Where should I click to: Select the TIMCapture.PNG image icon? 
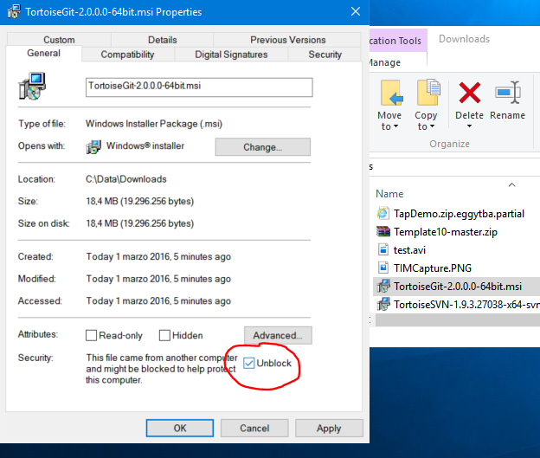(382, 268)
